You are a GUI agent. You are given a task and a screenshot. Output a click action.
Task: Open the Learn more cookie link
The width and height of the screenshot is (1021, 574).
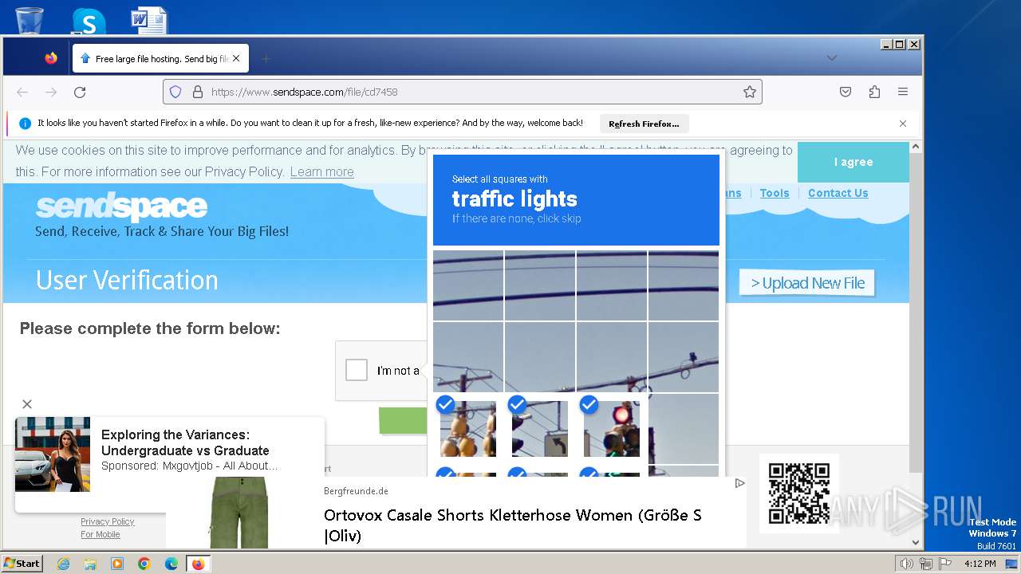pos(321,171)
